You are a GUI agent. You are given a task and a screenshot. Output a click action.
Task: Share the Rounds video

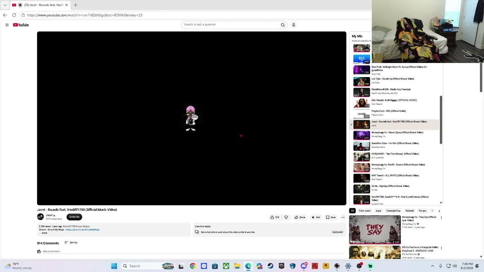click(299, 217)
